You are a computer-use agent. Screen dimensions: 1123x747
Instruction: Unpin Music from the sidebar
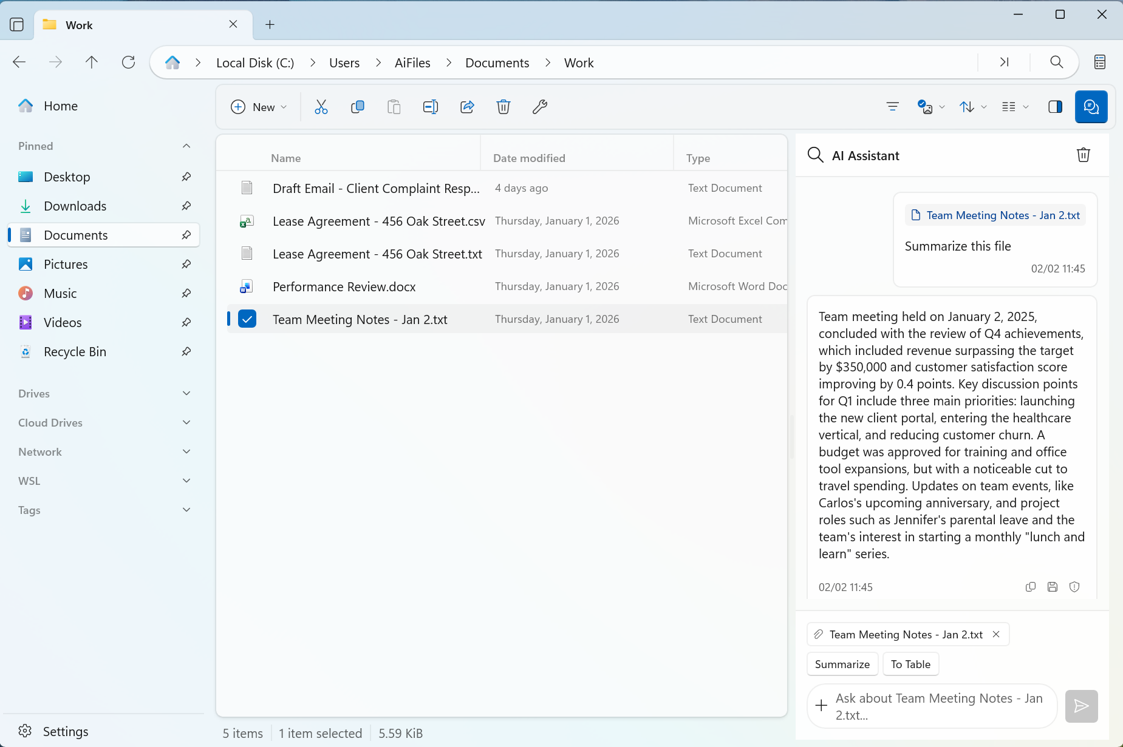coord(186,293)
